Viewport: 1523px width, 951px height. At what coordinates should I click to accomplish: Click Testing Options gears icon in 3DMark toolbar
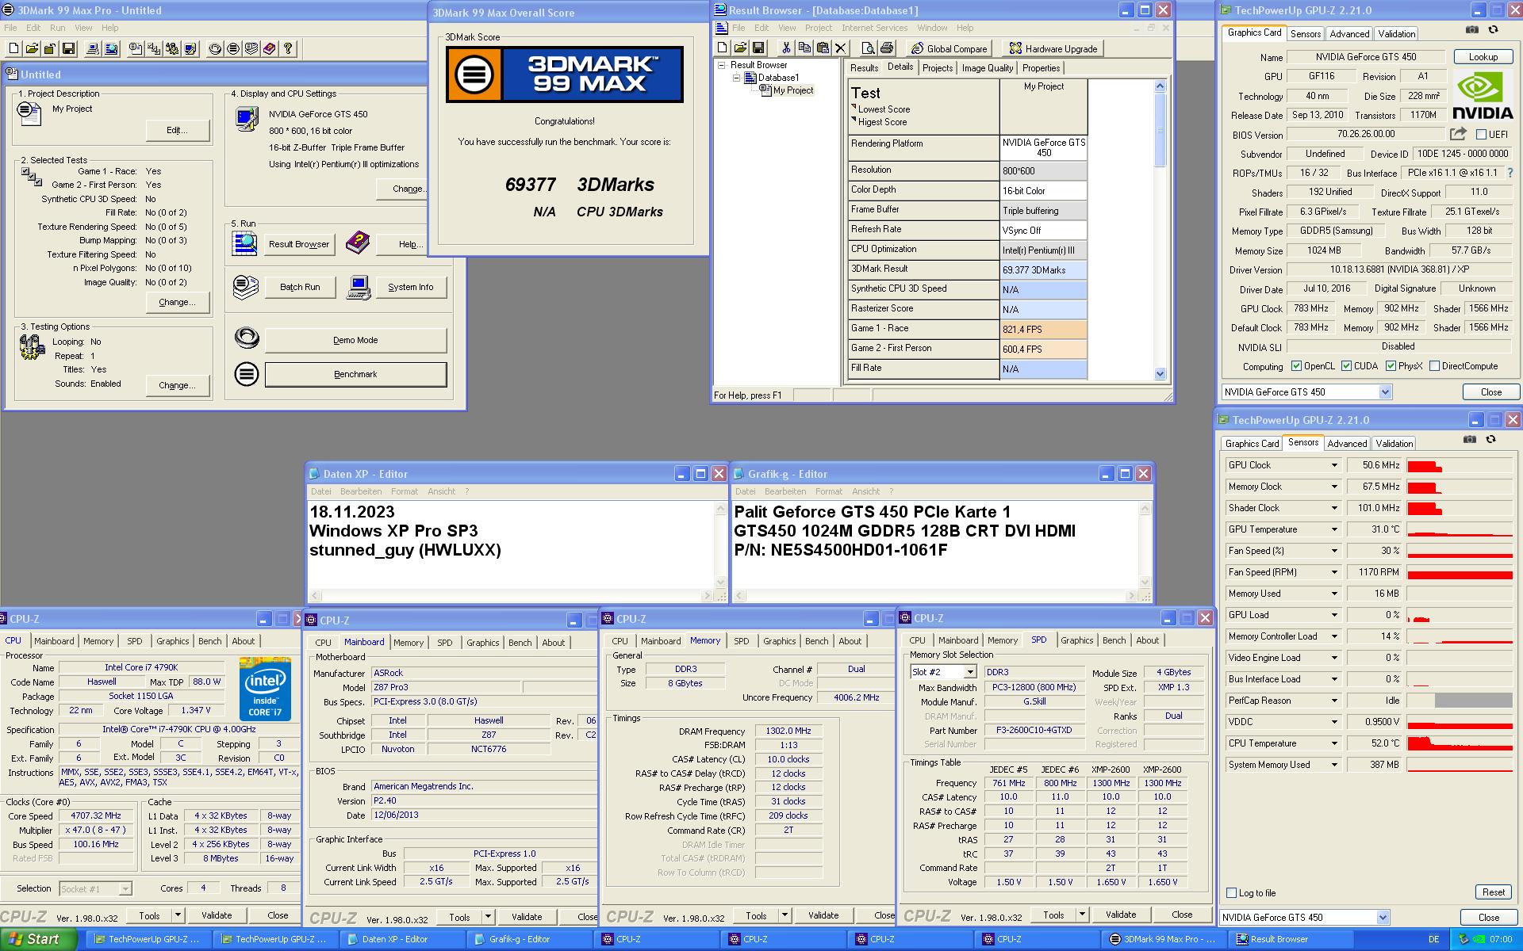point(172,49)
